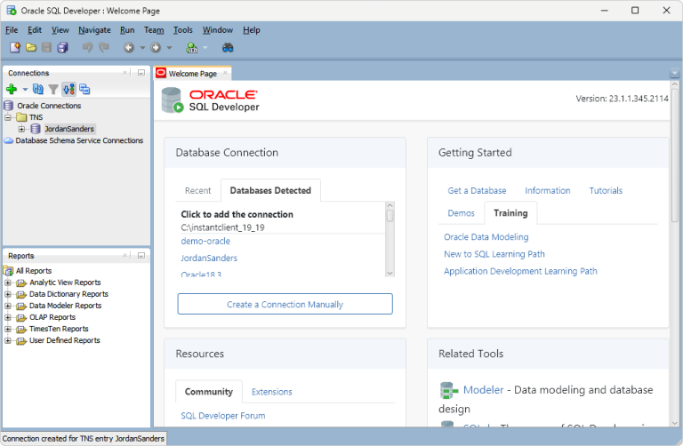Click the green New Connection plus icon

[x=12, y=89]
